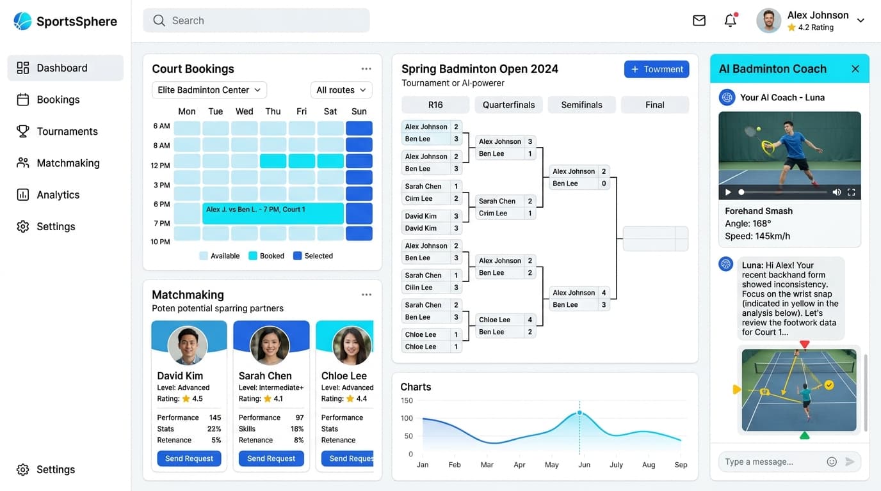Click the highlighted June data point on the chart
The width and height of the screenshot is (881, 491).
(580, 412)
